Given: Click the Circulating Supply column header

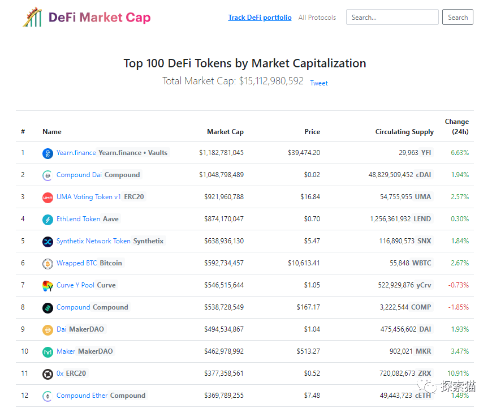Looking at the screenshot, I should 404,132.
